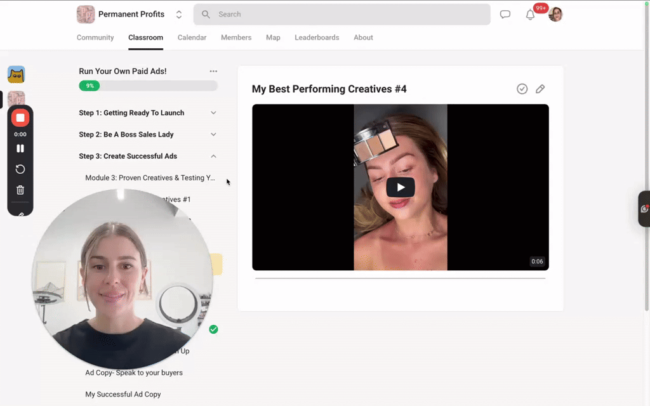Restart the recording
Screen dimensions: 650x406
[x=20, y=169]
